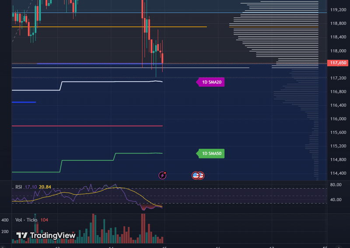
Task: Click the 116,400 price scale label
Action: (x=338, y=105)
